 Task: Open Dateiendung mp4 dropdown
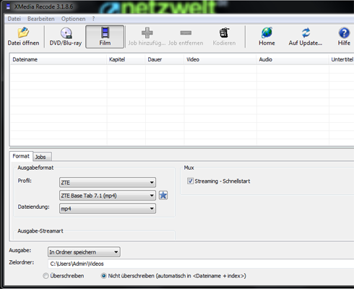coord(108,209)
